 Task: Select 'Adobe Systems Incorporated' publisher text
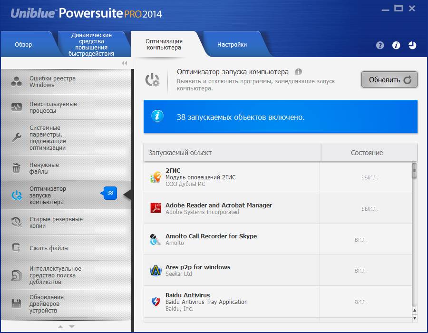coord(202,212)
